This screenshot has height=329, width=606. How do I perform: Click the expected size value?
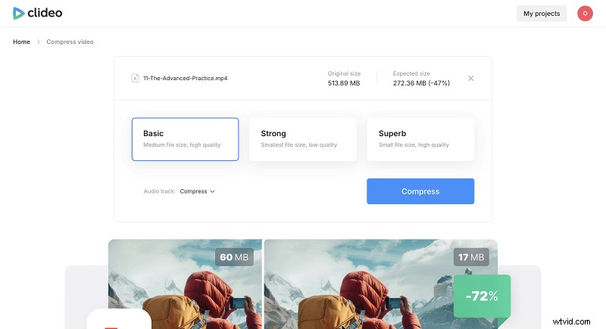421,82
